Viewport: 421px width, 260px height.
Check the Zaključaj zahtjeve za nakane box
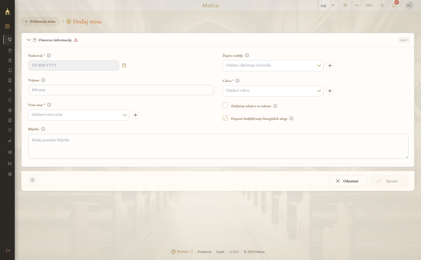tap(225, 105)
